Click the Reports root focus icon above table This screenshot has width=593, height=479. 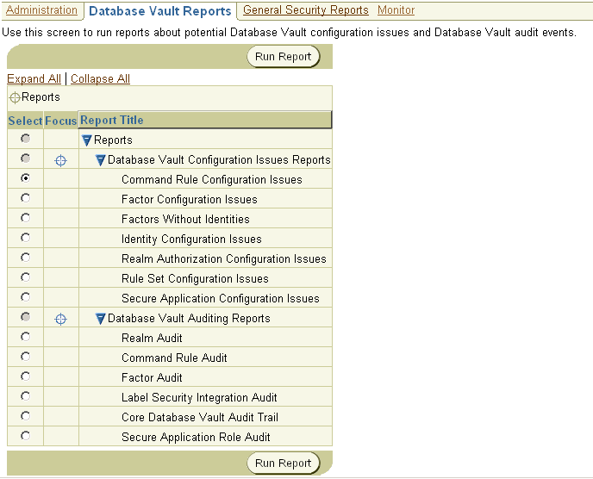tap(15, 97)
